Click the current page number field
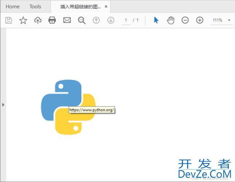This screenshot has height=182, width=235. (x=126, y=20)
